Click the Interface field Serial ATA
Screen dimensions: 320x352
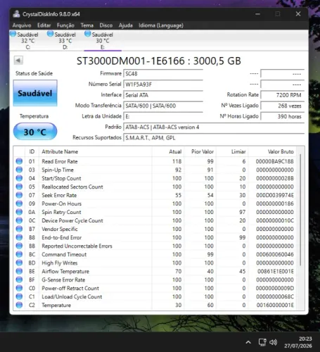pyautogui.click(x=163, y=95)
